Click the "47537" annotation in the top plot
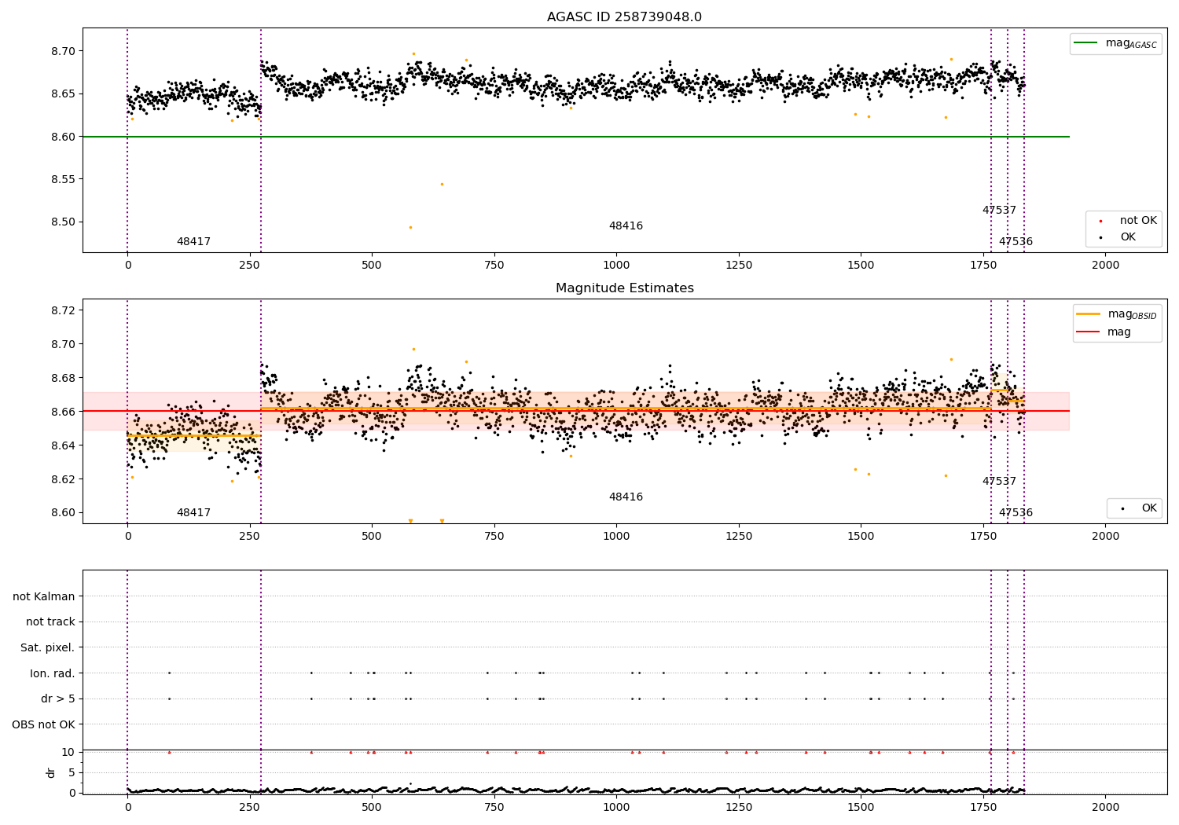 click(x=999, y=211)
